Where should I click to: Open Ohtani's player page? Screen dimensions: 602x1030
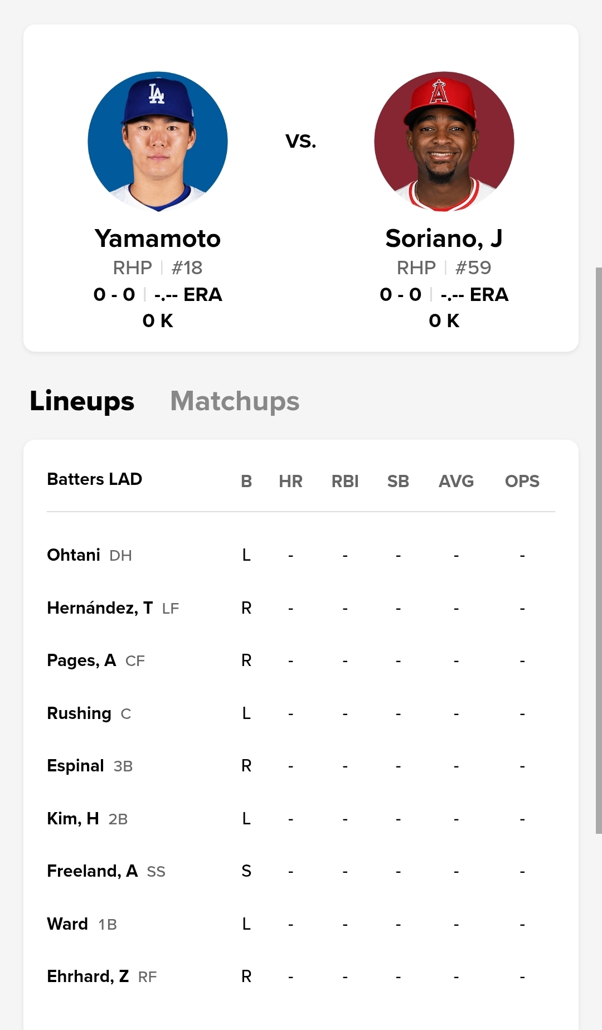(x=74, y=555)
